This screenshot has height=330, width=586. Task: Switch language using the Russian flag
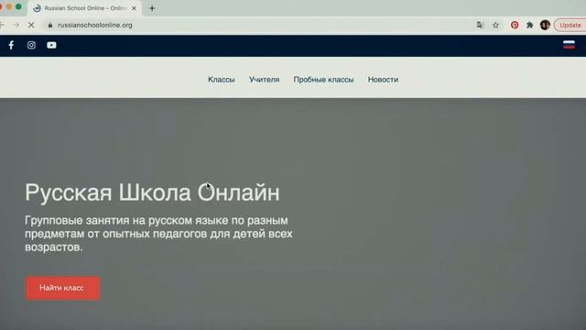click(569, 45)
